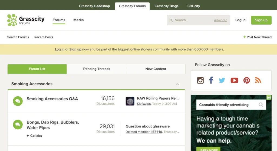Viewport: 277px width, 151px height.
Task: Click Post New Thread link
Action: click(x=258, y=37)
